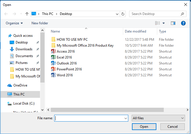Toggle the preview pane icon
191x134 pixels.
tap(173, 23)
